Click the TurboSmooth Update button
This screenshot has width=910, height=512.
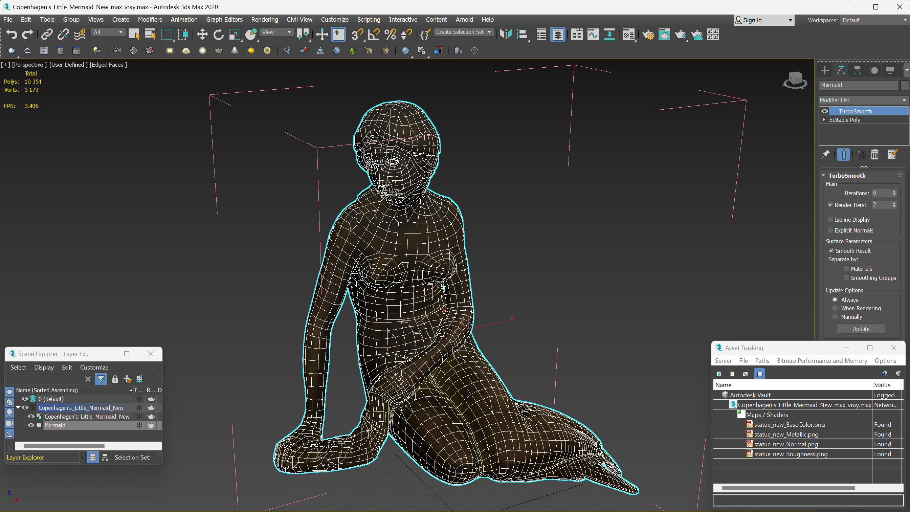pos(861,329)
